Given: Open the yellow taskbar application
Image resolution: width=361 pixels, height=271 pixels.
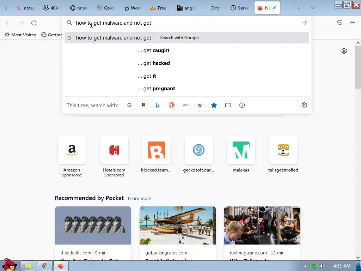Looking at the screenshot, I should pos(29,266).
